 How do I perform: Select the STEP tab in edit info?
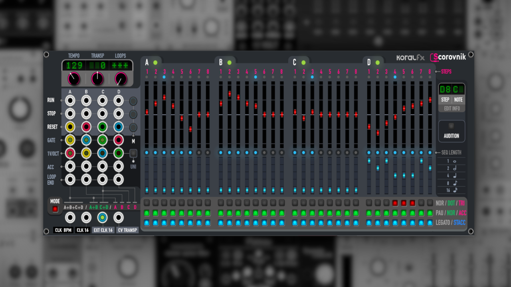click(445, 100)
